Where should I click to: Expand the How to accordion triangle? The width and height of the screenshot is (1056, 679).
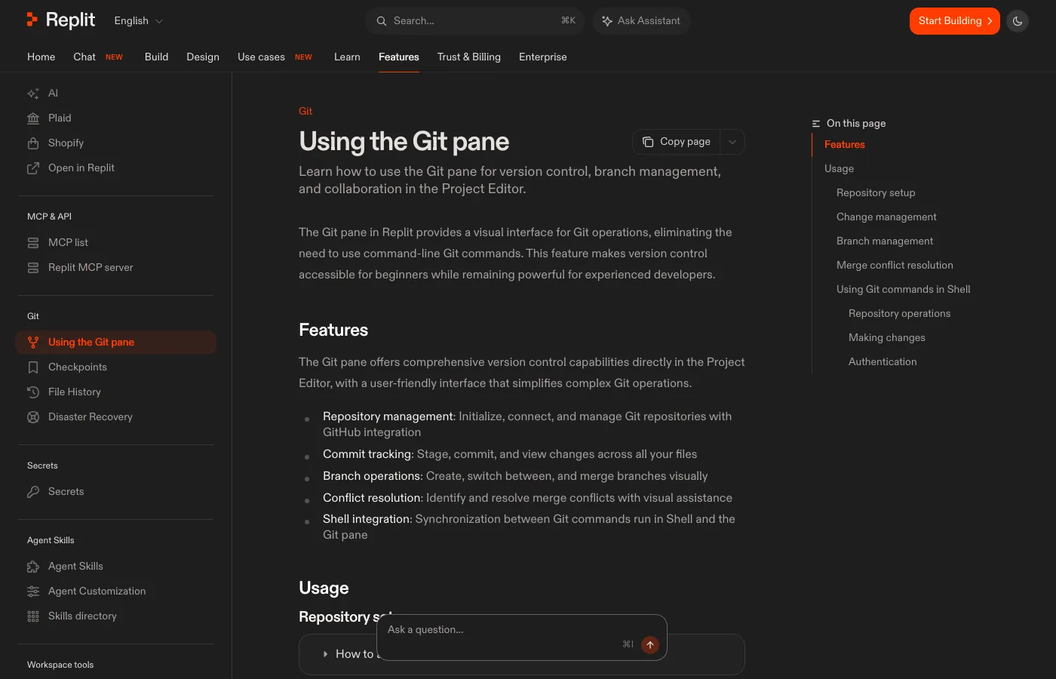pos(325,654)
